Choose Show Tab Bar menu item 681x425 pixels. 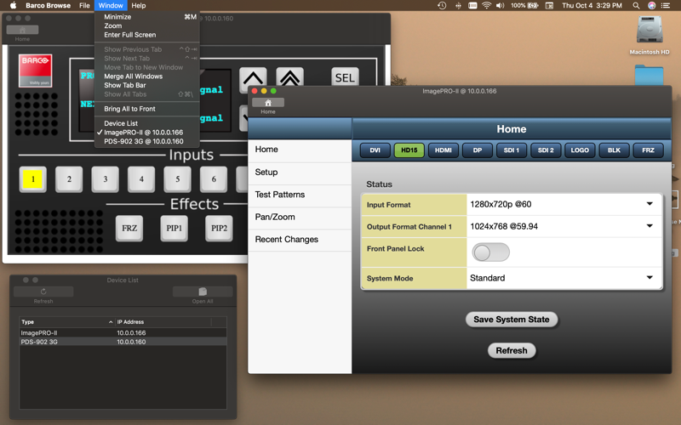pos(146,86)
